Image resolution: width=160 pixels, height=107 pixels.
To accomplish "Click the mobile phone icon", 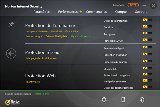I will tap(123, 100).
